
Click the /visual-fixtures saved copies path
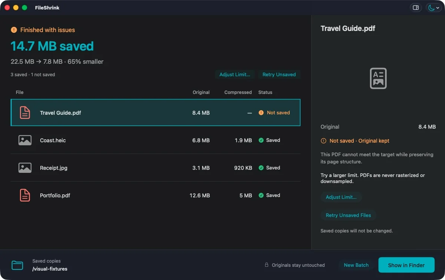[50, 269]
